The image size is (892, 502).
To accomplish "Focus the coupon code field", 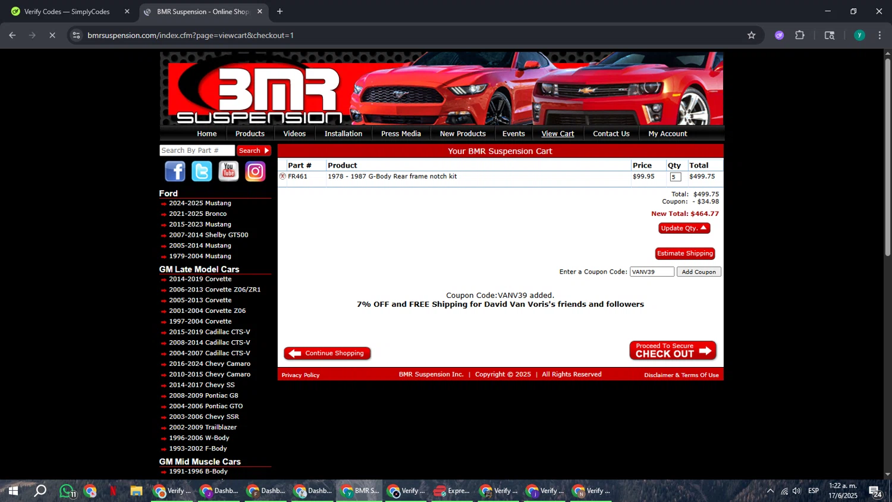I will point(652,272).
